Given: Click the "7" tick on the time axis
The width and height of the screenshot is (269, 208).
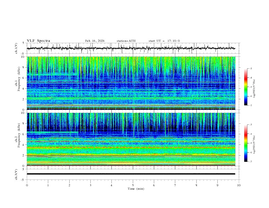Looking at the screenshot, I should [175, 185].
